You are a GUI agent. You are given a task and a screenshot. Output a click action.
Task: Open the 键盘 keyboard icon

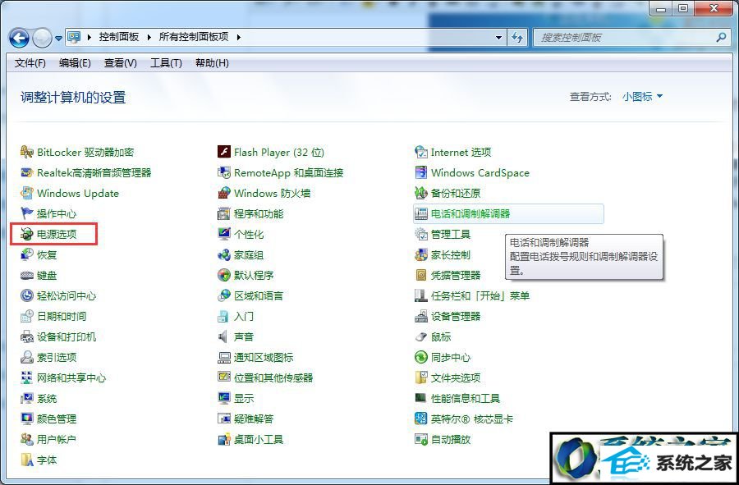pos(27,276)
